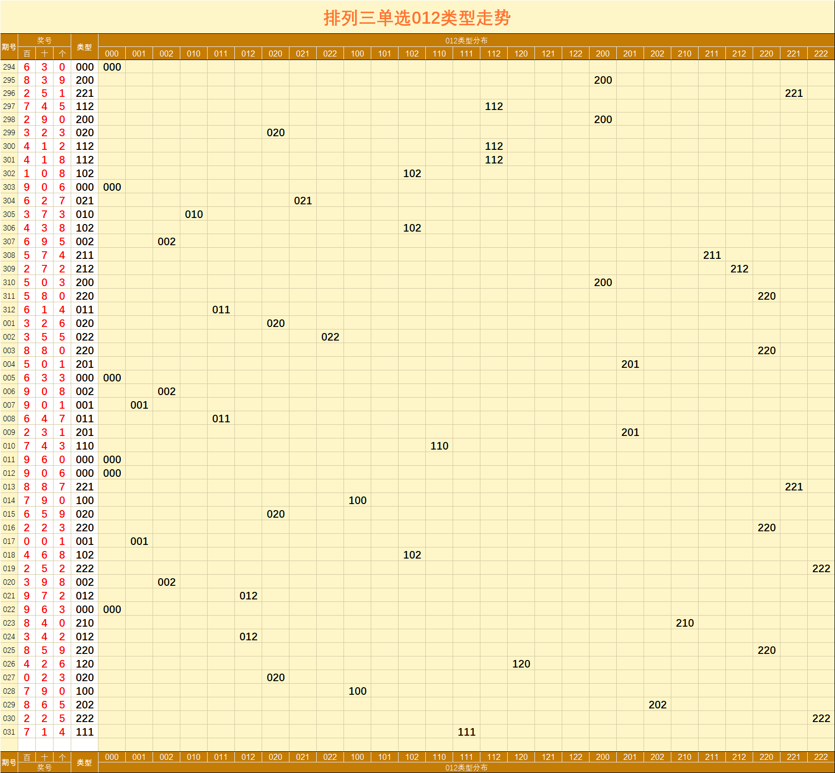Viewport: 835px width, 773px height.
Task: Click the bottom 类型 footer cell
Action: [84, 762]
